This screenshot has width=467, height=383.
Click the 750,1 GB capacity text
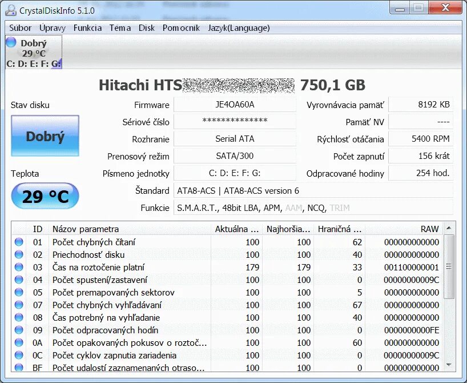333,85
